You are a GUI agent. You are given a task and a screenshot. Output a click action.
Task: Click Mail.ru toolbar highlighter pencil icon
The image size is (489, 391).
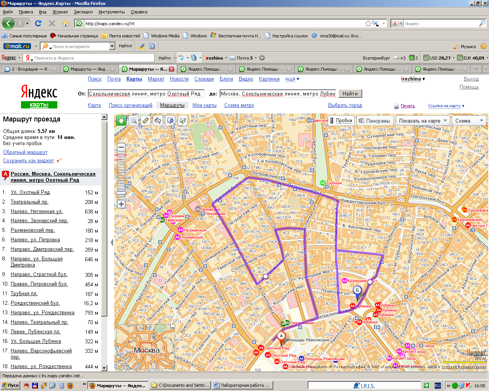point(142,46)
